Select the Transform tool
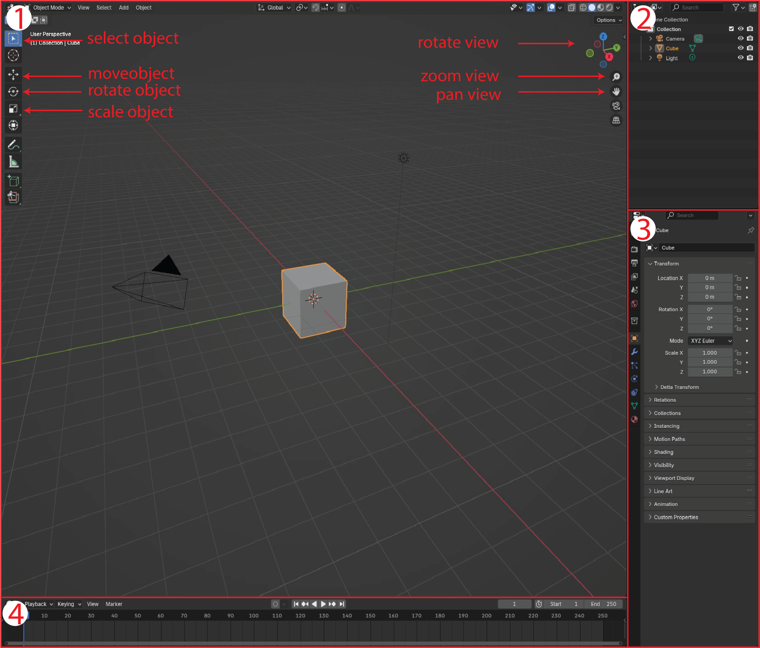Image resolution: width=760 pixels, height=648 pixels. (13, 125)
